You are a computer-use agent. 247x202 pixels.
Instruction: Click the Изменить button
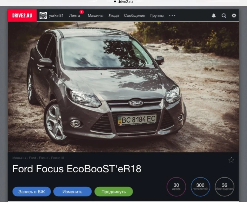point(73,192)
